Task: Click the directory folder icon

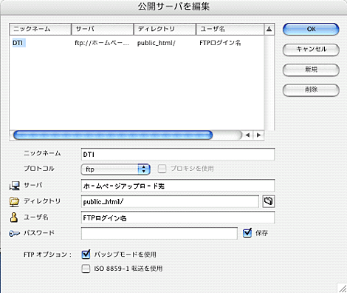Action: click(x=14, y=201)
